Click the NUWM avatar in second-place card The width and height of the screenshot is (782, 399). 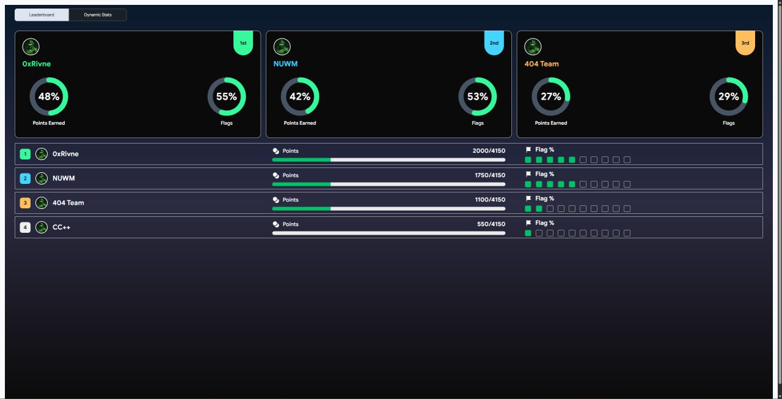tap(282, 47)
